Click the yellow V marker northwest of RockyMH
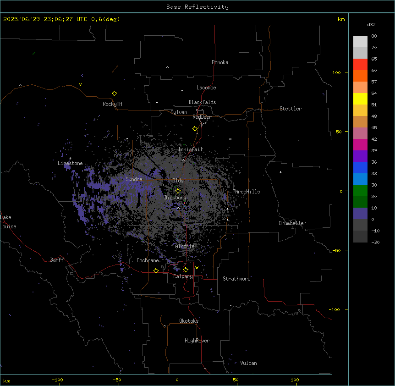Viewport: 395px width, 386px height. click(x=80, y=84)
